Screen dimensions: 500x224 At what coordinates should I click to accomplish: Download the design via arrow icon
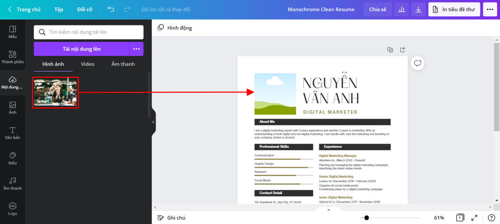tap(418, 9)
